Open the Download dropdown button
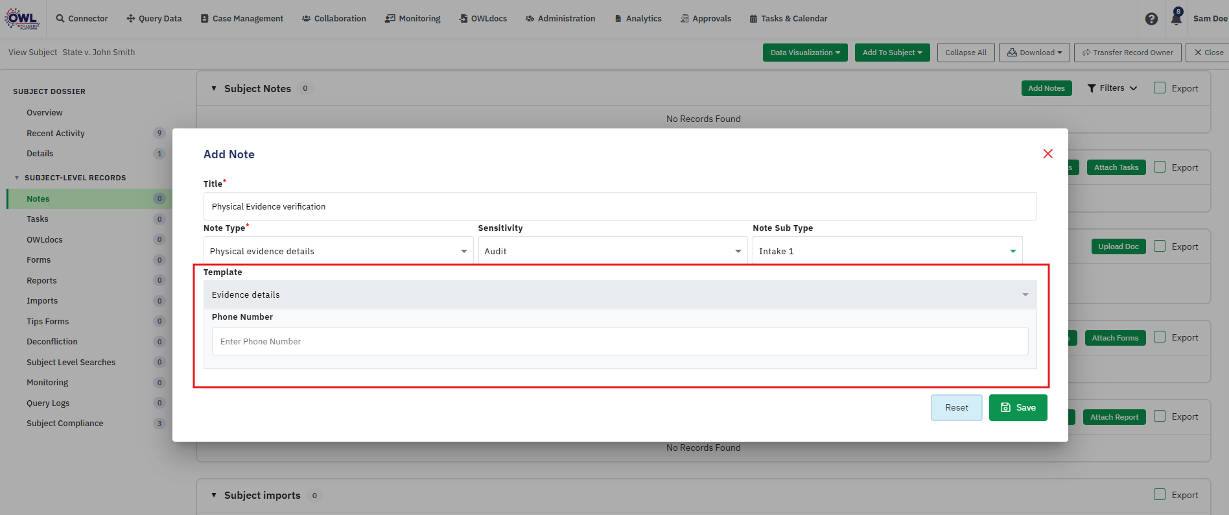1229x515 pixels. pyautogui.click(x=1035, y=53)
